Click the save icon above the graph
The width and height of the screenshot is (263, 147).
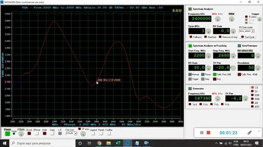(180, 11)
